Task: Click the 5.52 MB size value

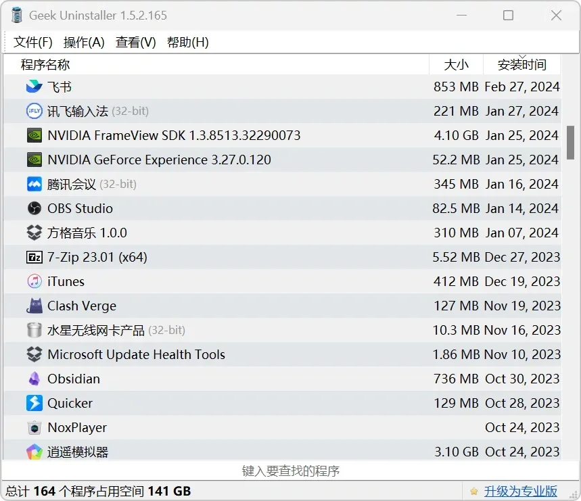Action: [456, 257]
